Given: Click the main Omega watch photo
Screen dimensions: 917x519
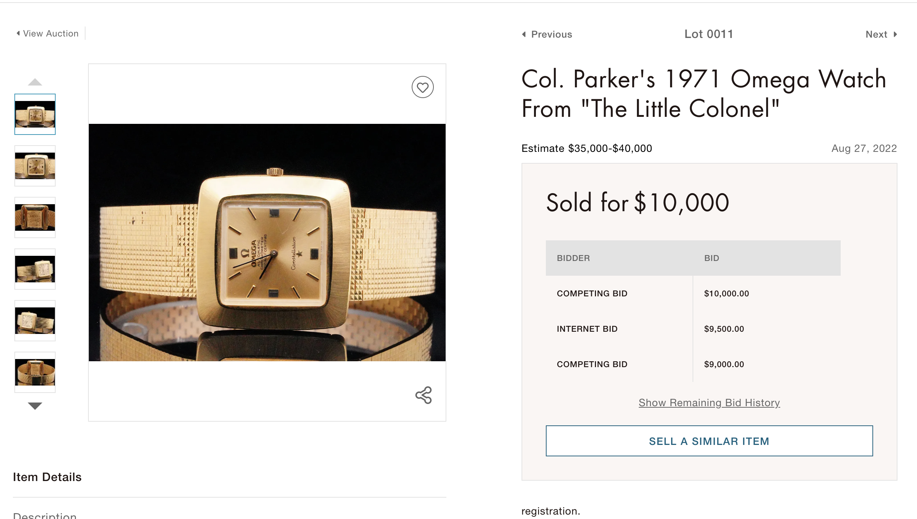Looking at the screenshot, I should click(x=267, y=242).
